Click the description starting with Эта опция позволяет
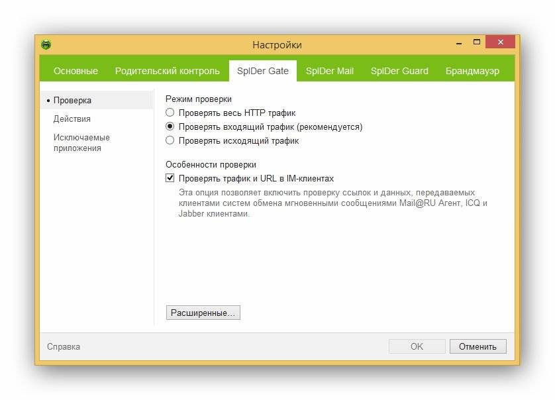The height and width of the screenshot is (400, 555). point(332,203)
